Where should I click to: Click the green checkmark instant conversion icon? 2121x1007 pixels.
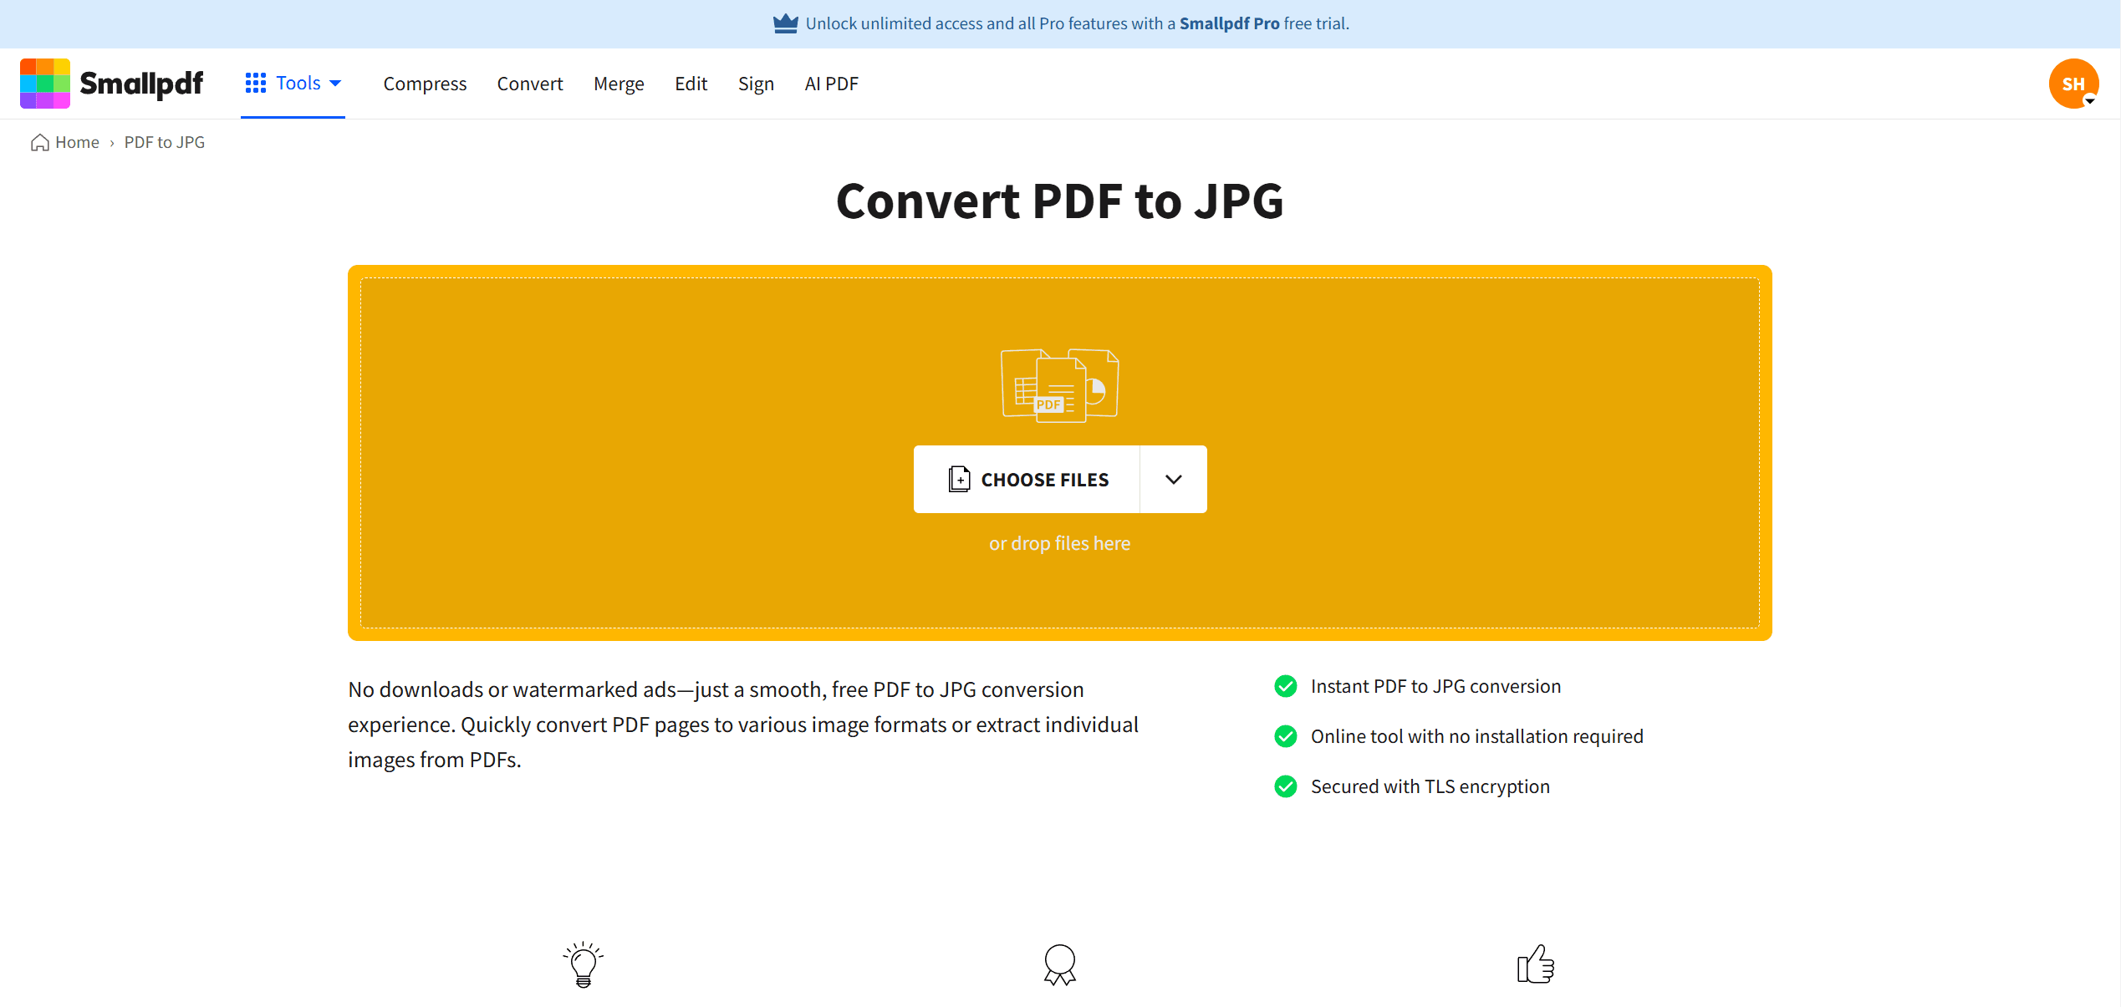(1285, 685)
